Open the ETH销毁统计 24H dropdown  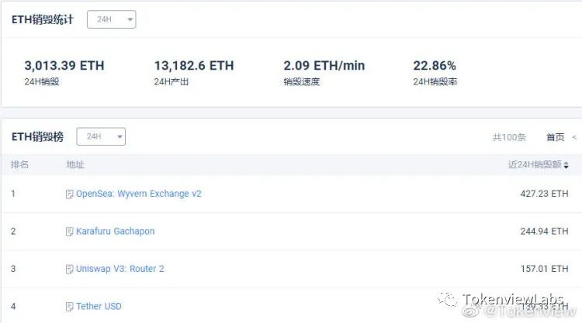pos(111,19)
